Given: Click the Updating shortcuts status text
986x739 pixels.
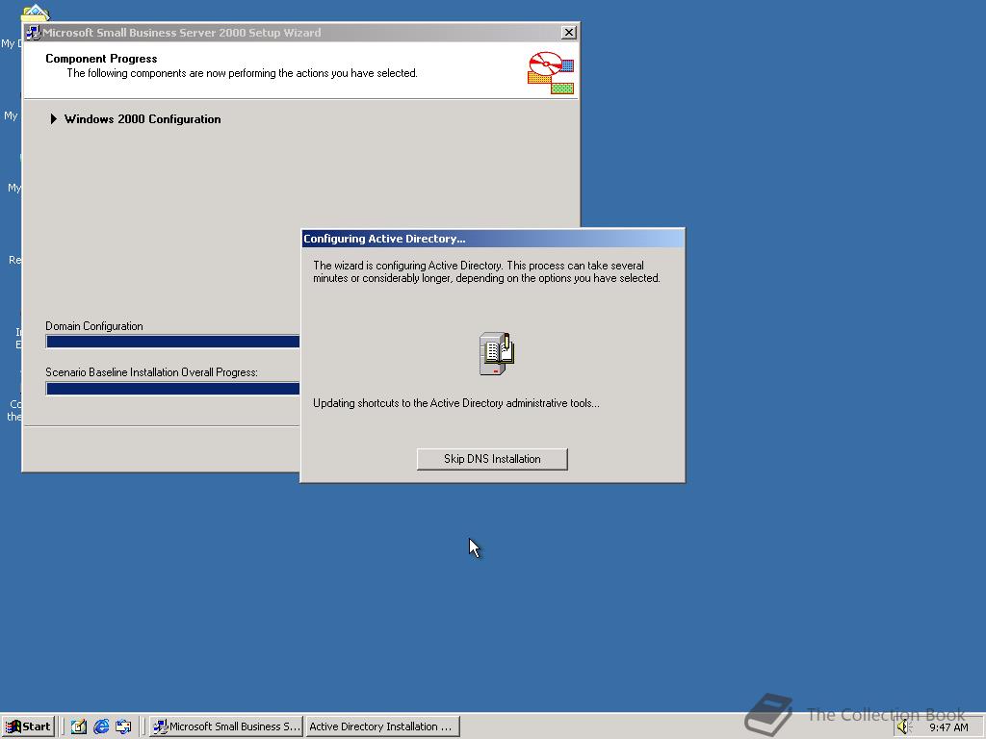Looking at the screenshot, I should [455, 403].
